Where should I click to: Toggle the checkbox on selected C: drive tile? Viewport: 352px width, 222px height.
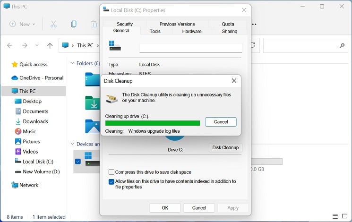coord(78,162)
